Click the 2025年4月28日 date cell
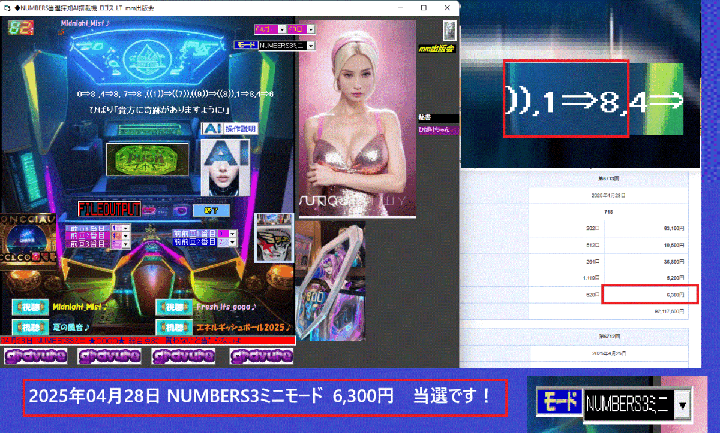The width and height of the screenshot is (720, 433). (608, 195)
